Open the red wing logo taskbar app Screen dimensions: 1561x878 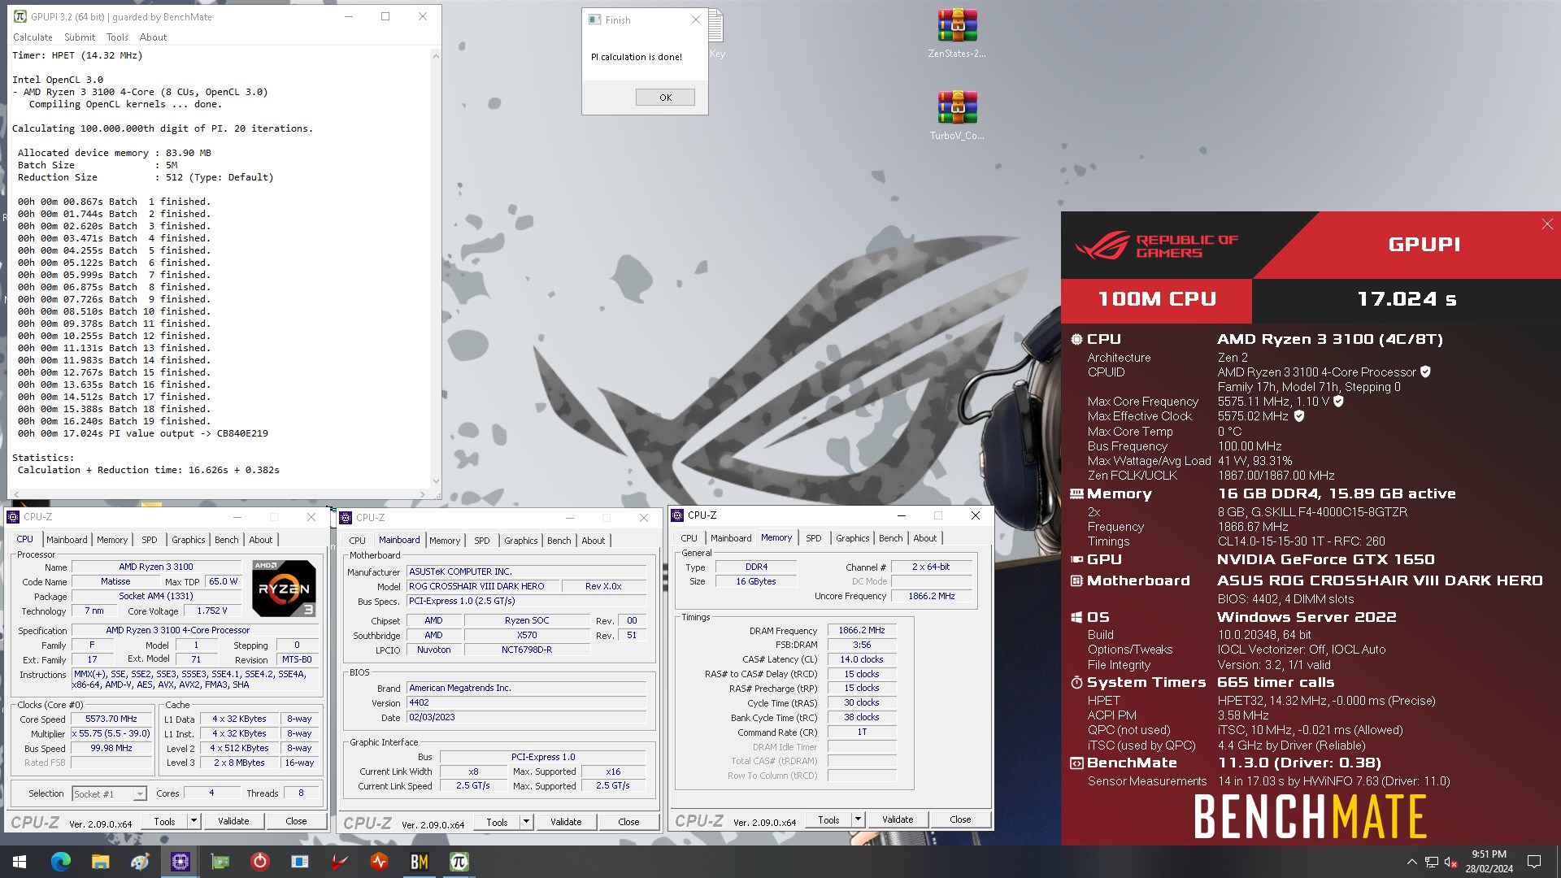click(339, 862)
